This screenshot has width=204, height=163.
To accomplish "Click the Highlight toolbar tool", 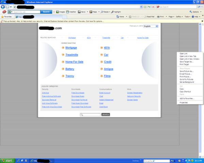I will tap(116, 12).
